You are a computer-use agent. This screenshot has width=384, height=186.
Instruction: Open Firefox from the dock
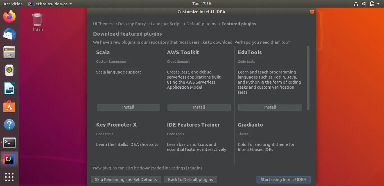point(9,17)
